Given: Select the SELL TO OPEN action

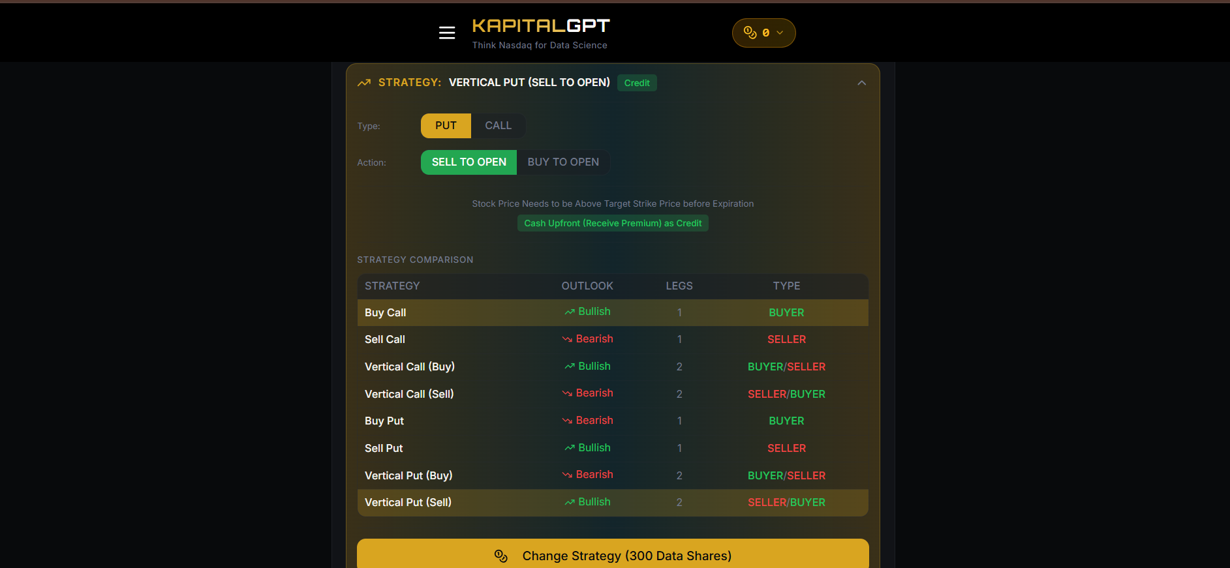Looking at the screenshot, I should [469, 162].
